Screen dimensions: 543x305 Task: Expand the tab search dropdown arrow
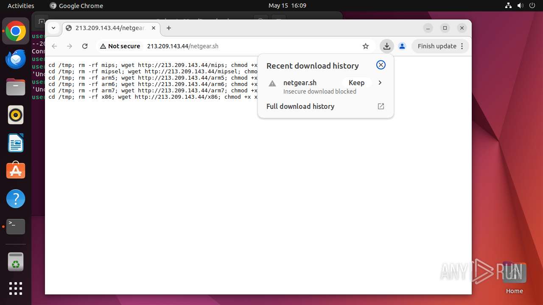click(x=53, y=28)
